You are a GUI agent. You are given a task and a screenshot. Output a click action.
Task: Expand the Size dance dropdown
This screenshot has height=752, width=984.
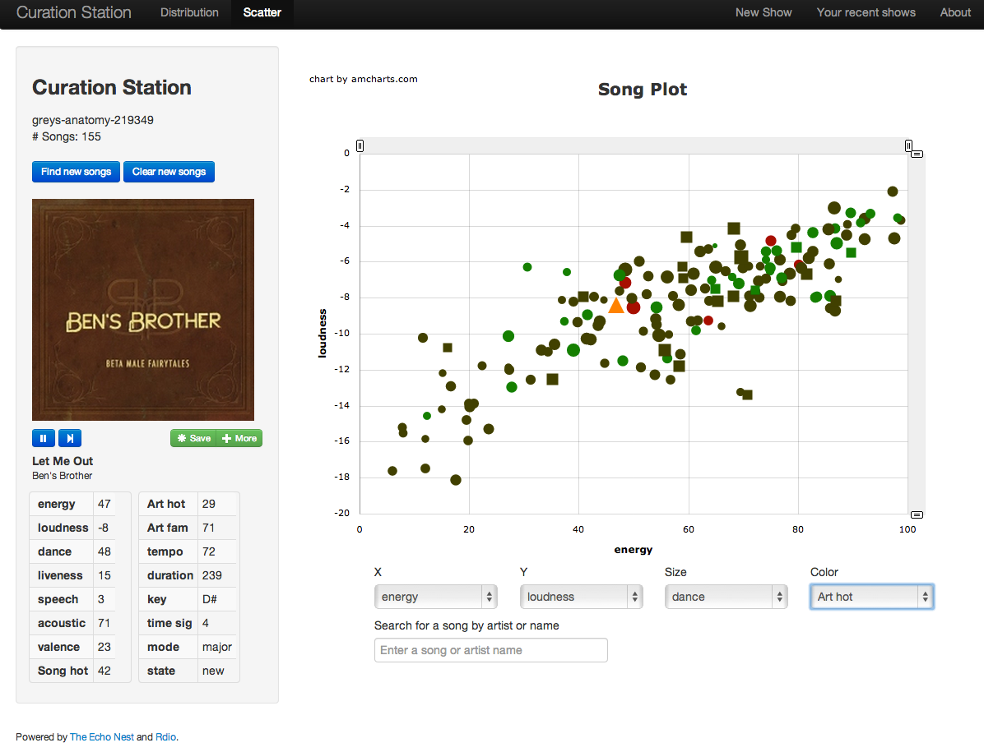click(726, 597)
